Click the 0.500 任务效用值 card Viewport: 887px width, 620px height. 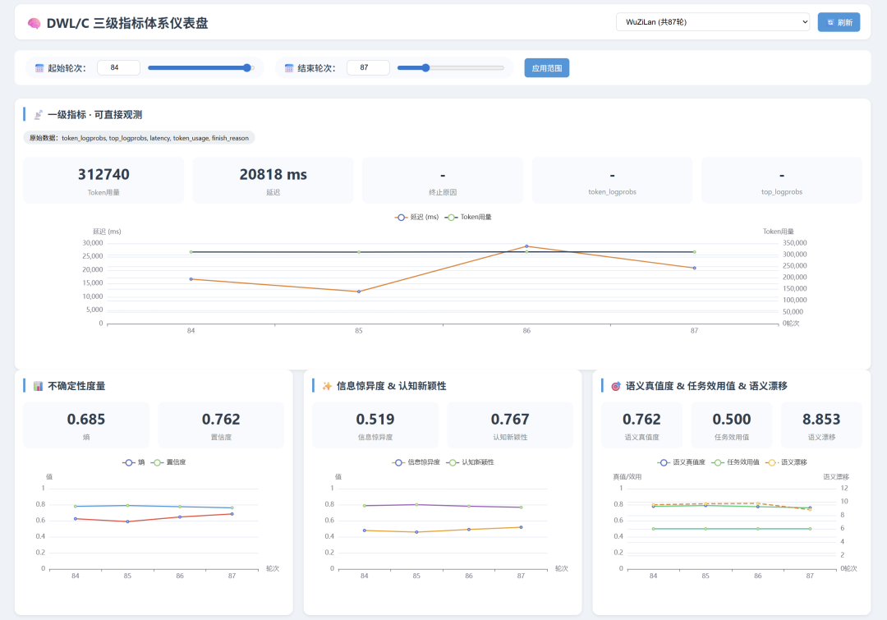pyautogui.click(x=732, y=425)
